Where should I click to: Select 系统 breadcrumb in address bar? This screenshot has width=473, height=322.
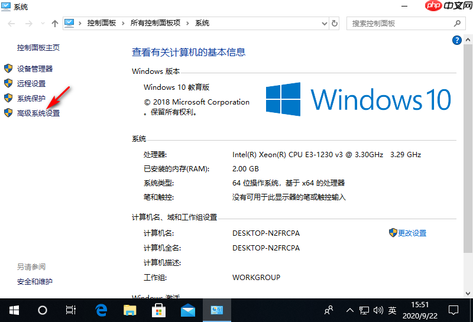coord(202,23)
